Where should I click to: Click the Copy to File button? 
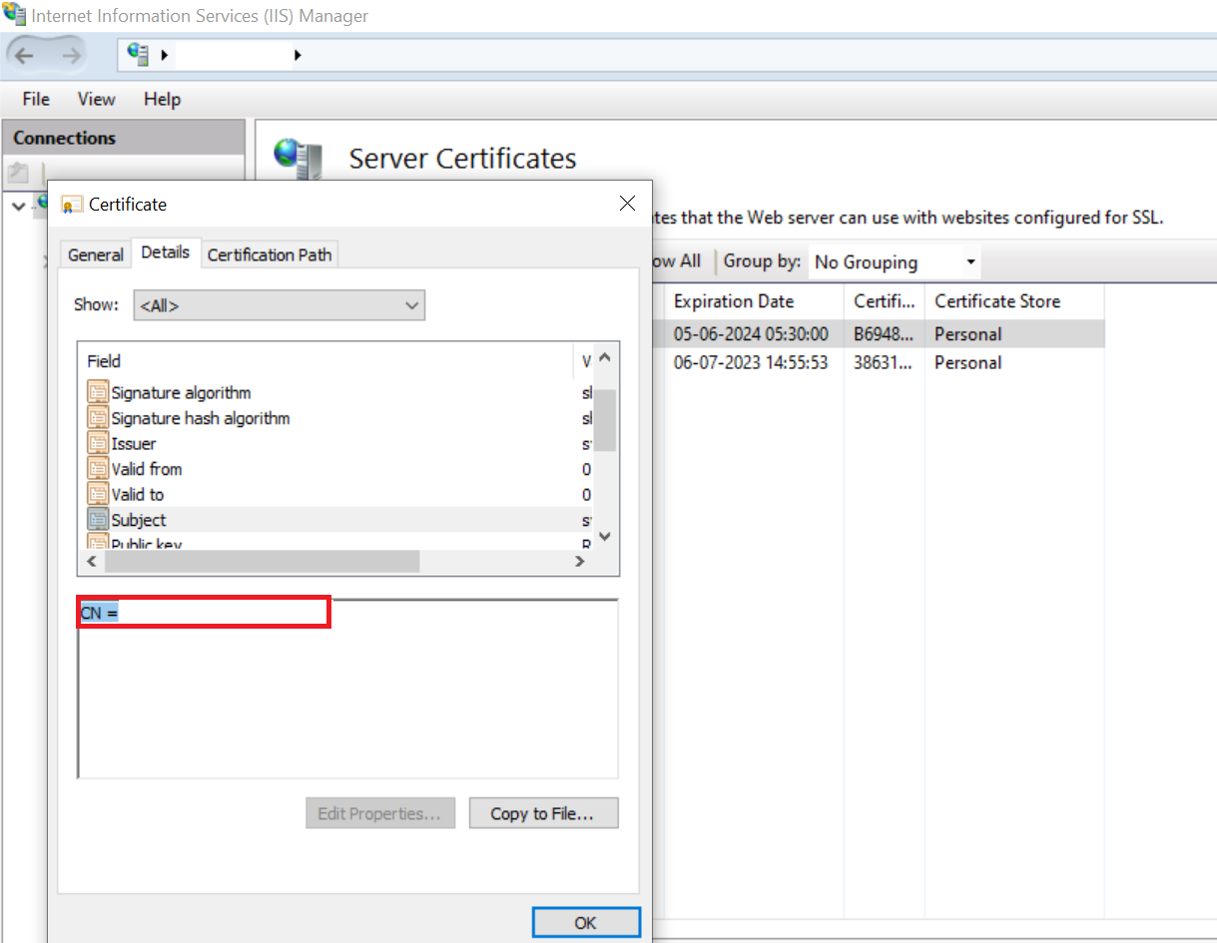[543, 812]
